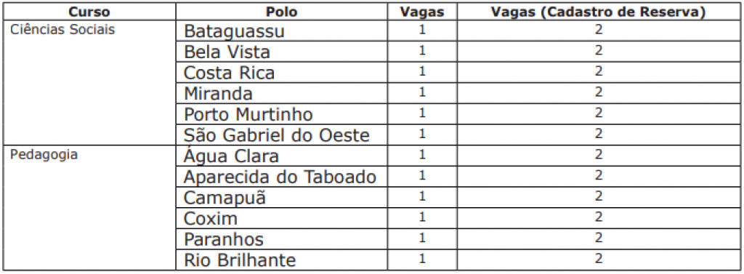The width and height of the screenshot is (744, 274).
Task: Click the Vagas value for Bataguassu
Action: click(x=422, y=31)
